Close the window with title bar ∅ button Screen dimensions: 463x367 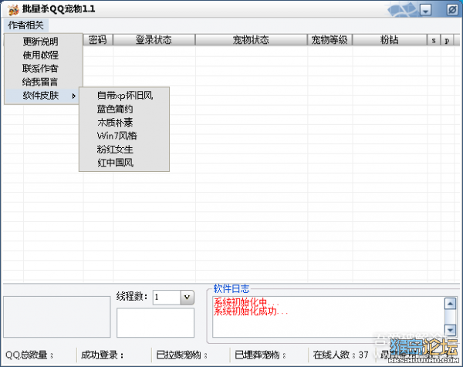click(451, 10)
